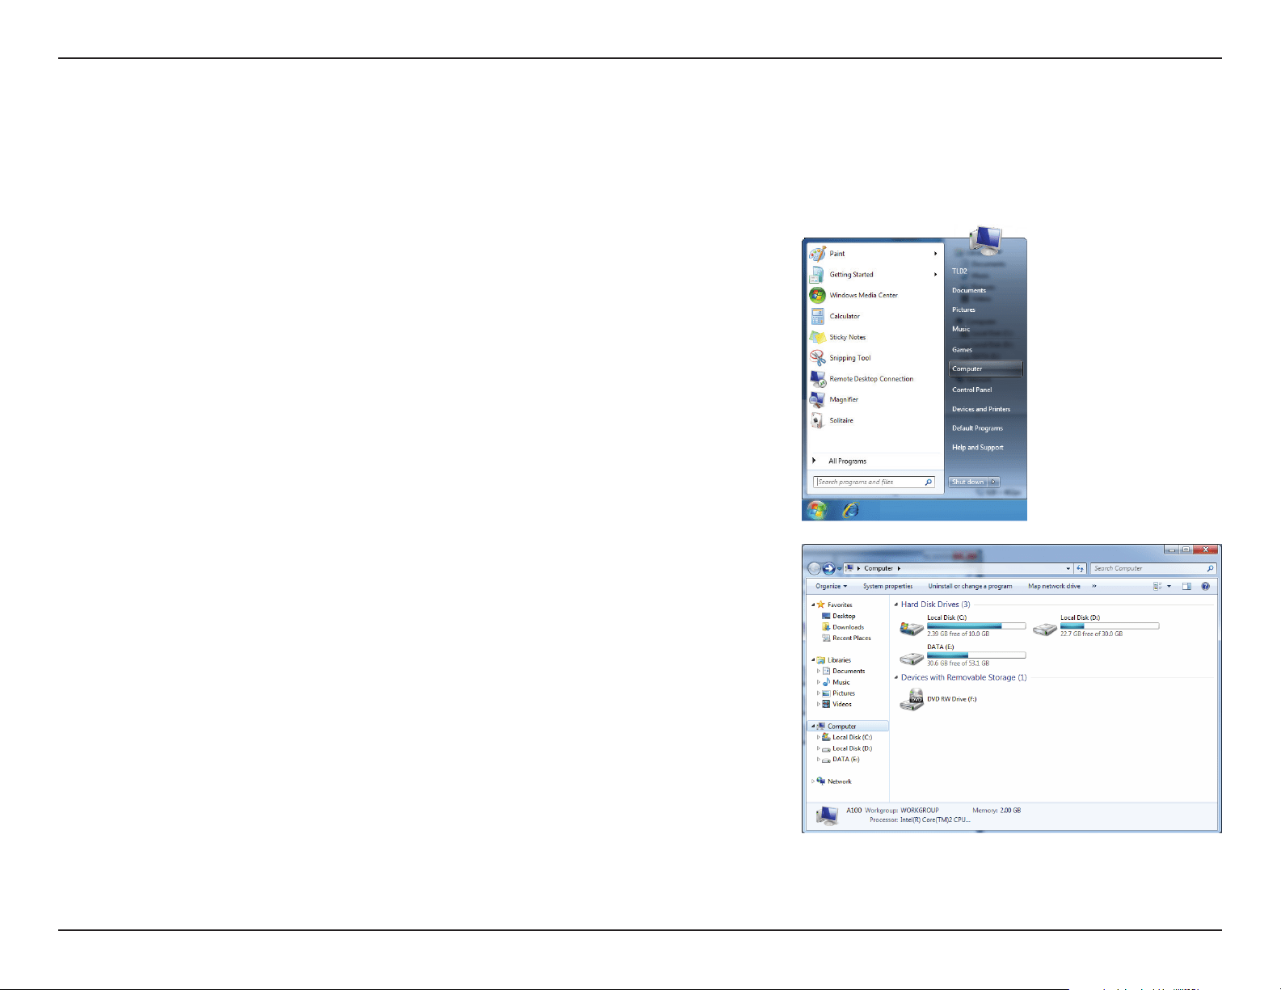
Task: Click the Search Computer field
Action: (1153, 569)
